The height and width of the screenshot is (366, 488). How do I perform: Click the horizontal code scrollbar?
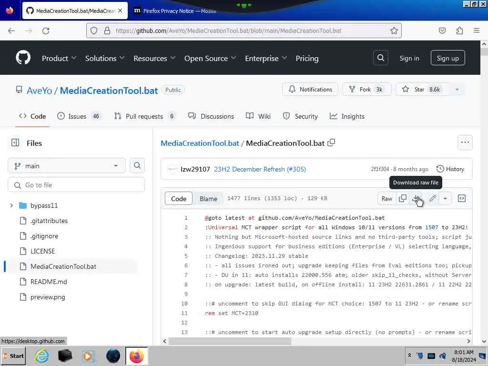(230, 341)
